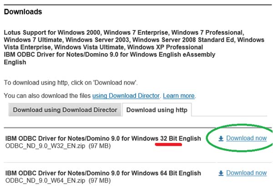Click the download arrow icon for 32 Bit driver
This screenshot has width=273, height=192.
click(x=221, y=138)
